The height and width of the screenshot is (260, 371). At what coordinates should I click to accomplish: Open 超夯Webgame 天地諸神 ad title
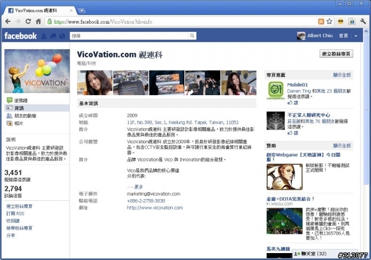point(303,157)
